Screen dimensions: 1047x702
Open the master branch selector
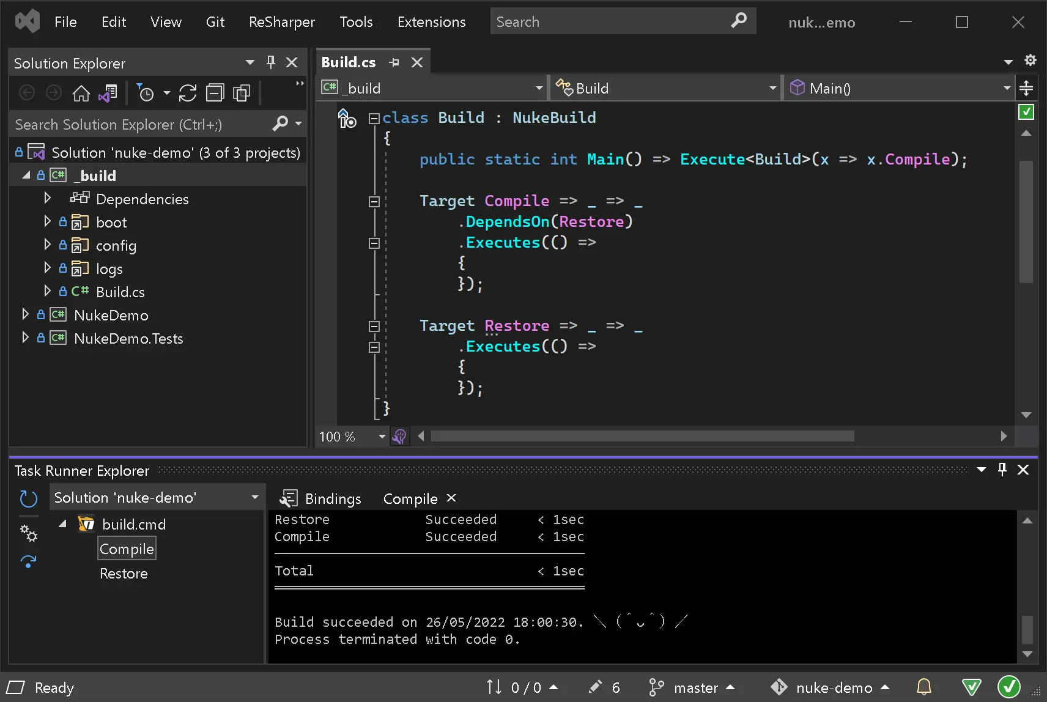692,687
